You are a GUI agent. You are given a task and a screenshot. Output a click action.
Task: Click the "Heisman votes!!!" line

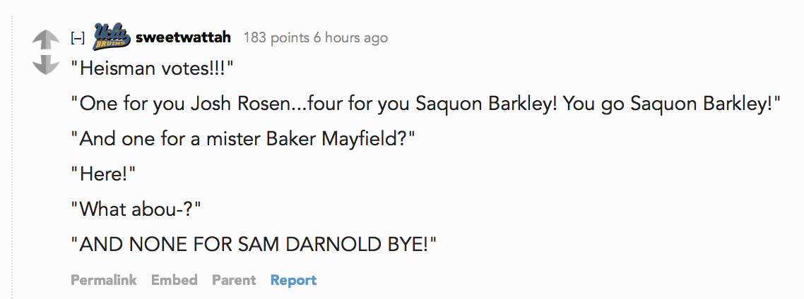(x=153, y=68)
